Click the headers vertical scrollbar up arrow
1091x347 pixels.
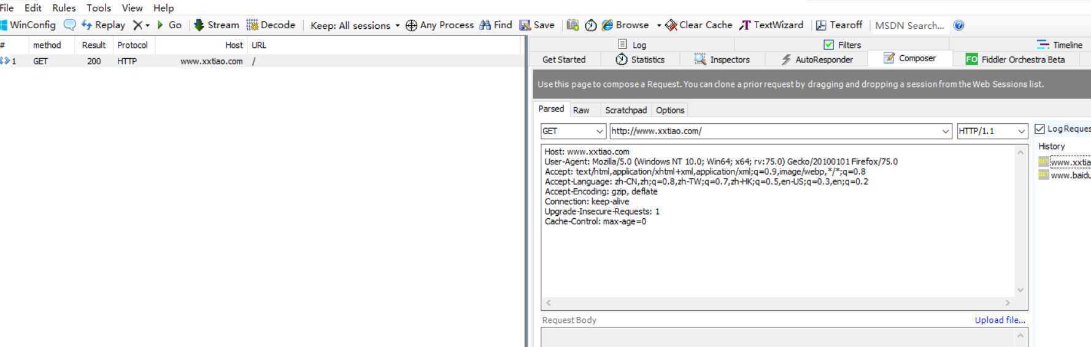coord(1021,152)
